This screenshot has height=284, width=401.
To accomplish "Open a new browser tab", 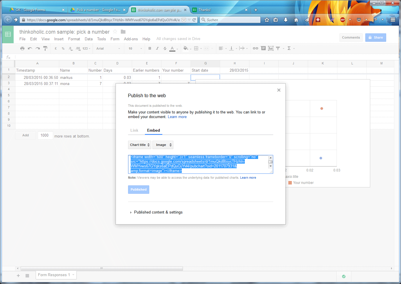I will (x=256, y=10).
